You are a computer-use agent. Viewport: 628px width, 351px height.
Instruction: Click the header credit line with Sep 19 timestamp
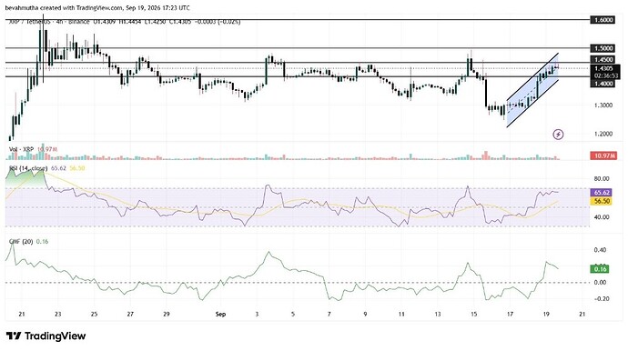(x=97, y=7)
